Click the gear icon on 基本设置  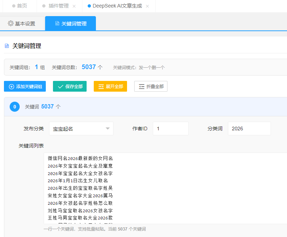click(x=11, y=24)
